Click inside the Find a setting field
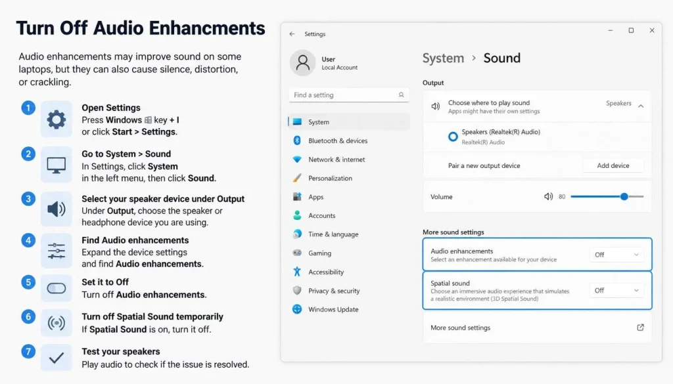 348,95
